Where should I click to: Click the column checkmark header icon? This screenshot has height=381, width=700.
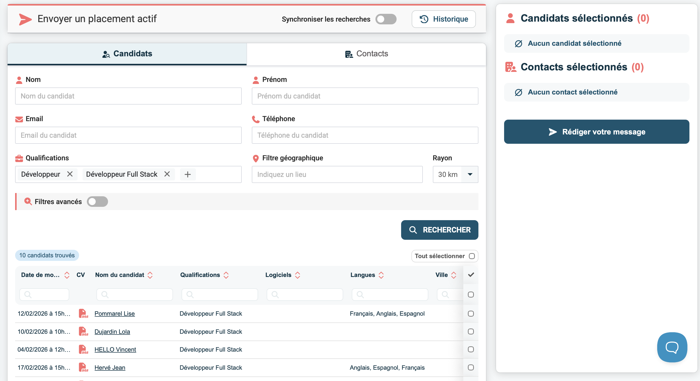[x=471, y=275]
